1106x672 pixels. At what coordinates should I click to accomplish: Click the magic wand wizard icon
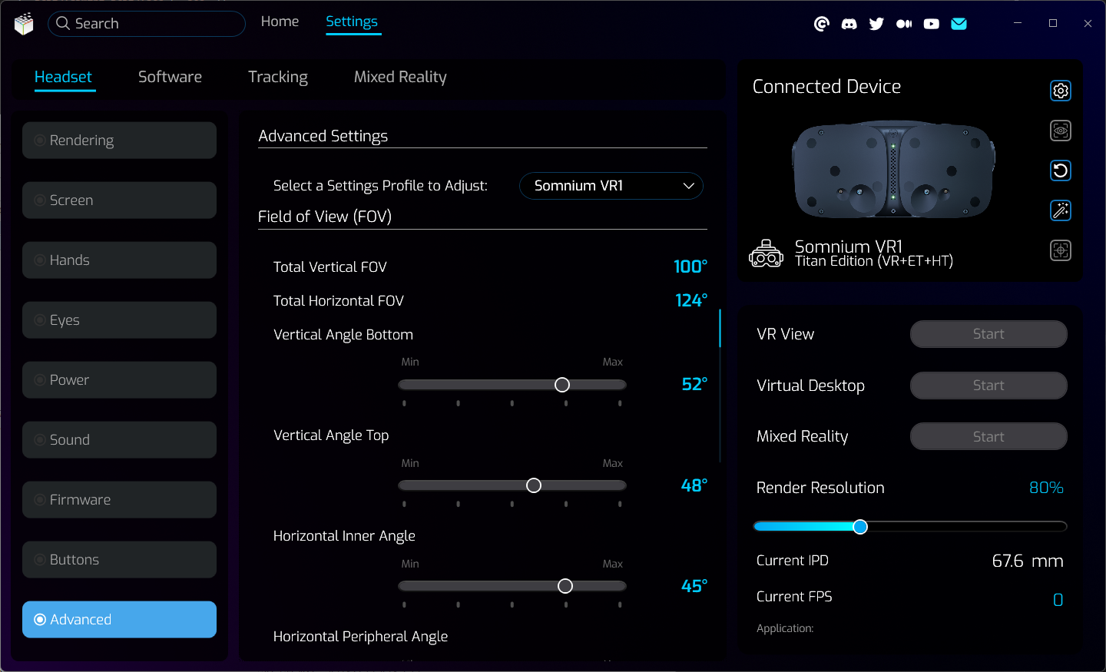1060,210
